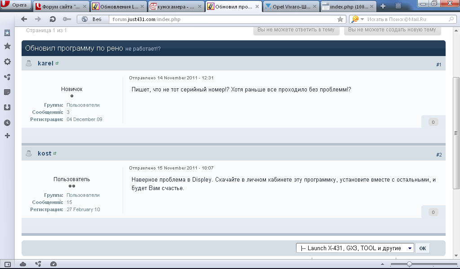
Task: Click the Opera Link cloud icon
Action: [x=23, y=265]
